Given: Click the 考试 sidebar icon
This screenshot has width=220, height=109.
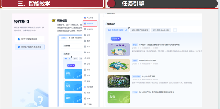Looking at the screenshot, I should pos(88,75).
